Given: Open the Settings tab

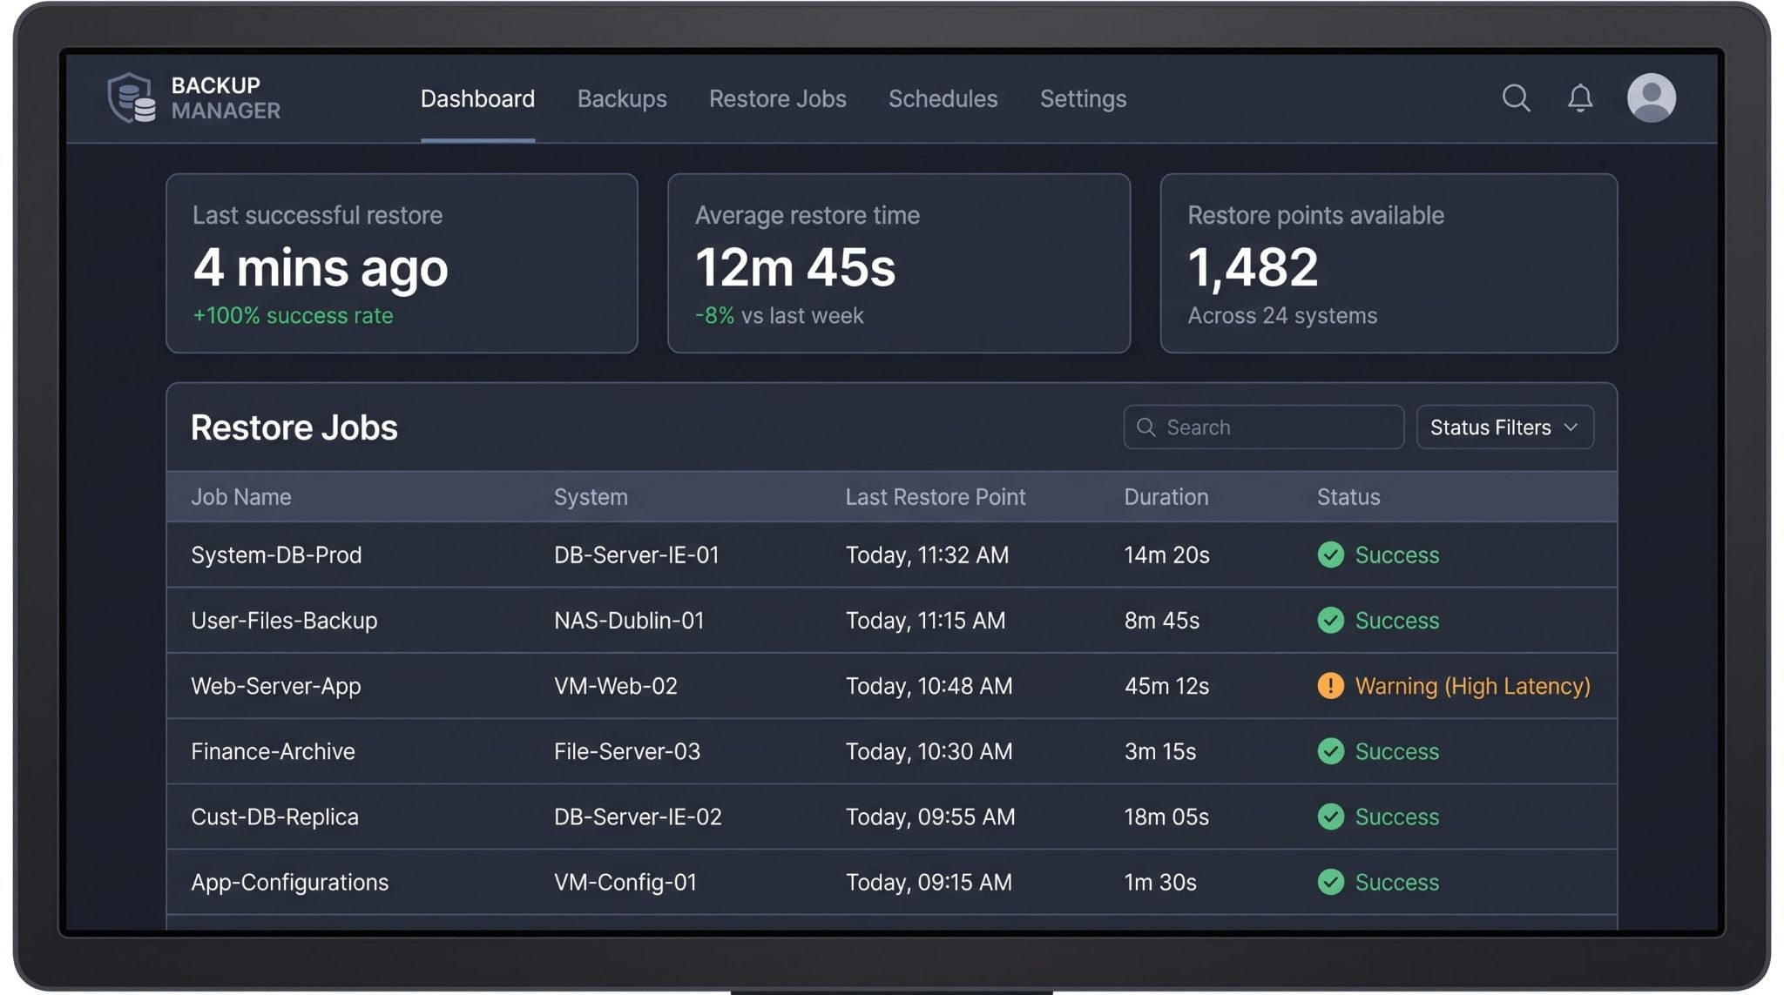Looking at the screenshot, I should pyautogui.click(x=1083, y=98).
